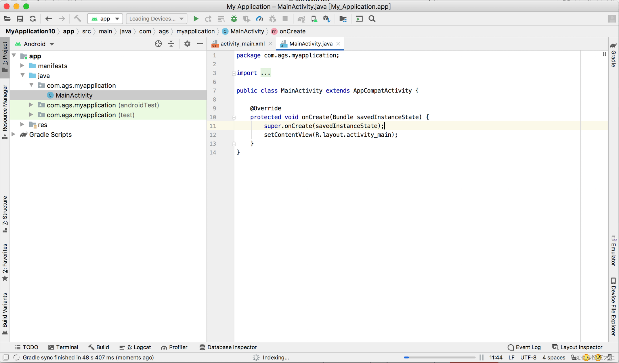Expand the Gradle Scripts tree node
Viewport: 619px width, 363px height.
click(14, 134)
